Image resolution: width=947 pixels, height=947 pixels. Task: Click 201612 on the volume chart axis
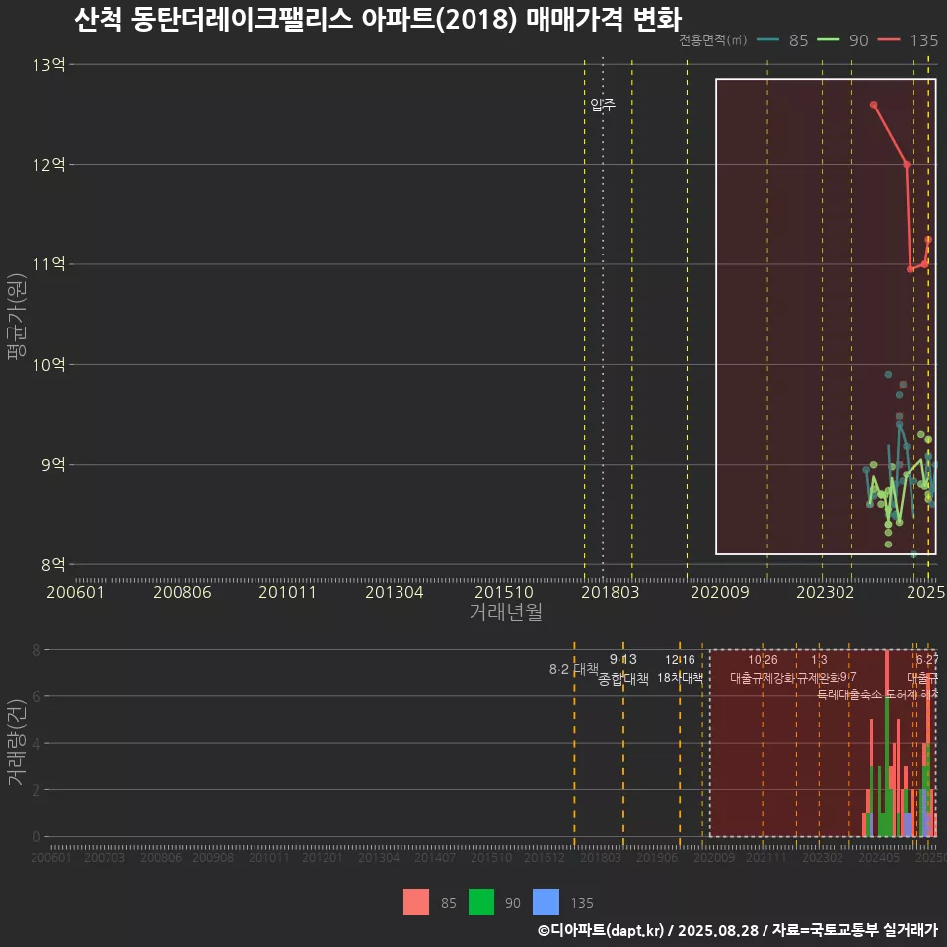545,857
